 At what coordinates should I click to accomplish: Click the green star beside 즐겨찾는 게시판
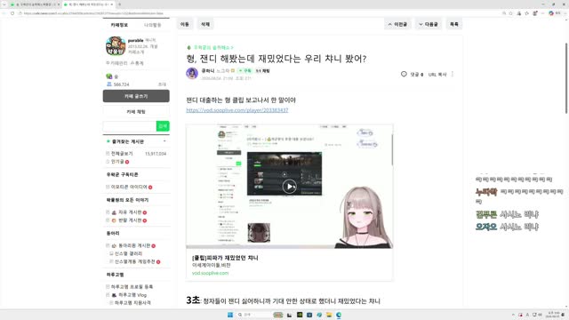(x=108, y=141)
